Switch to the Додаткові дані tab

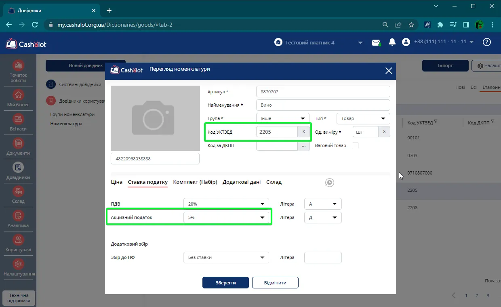click(x=242, y=182)
